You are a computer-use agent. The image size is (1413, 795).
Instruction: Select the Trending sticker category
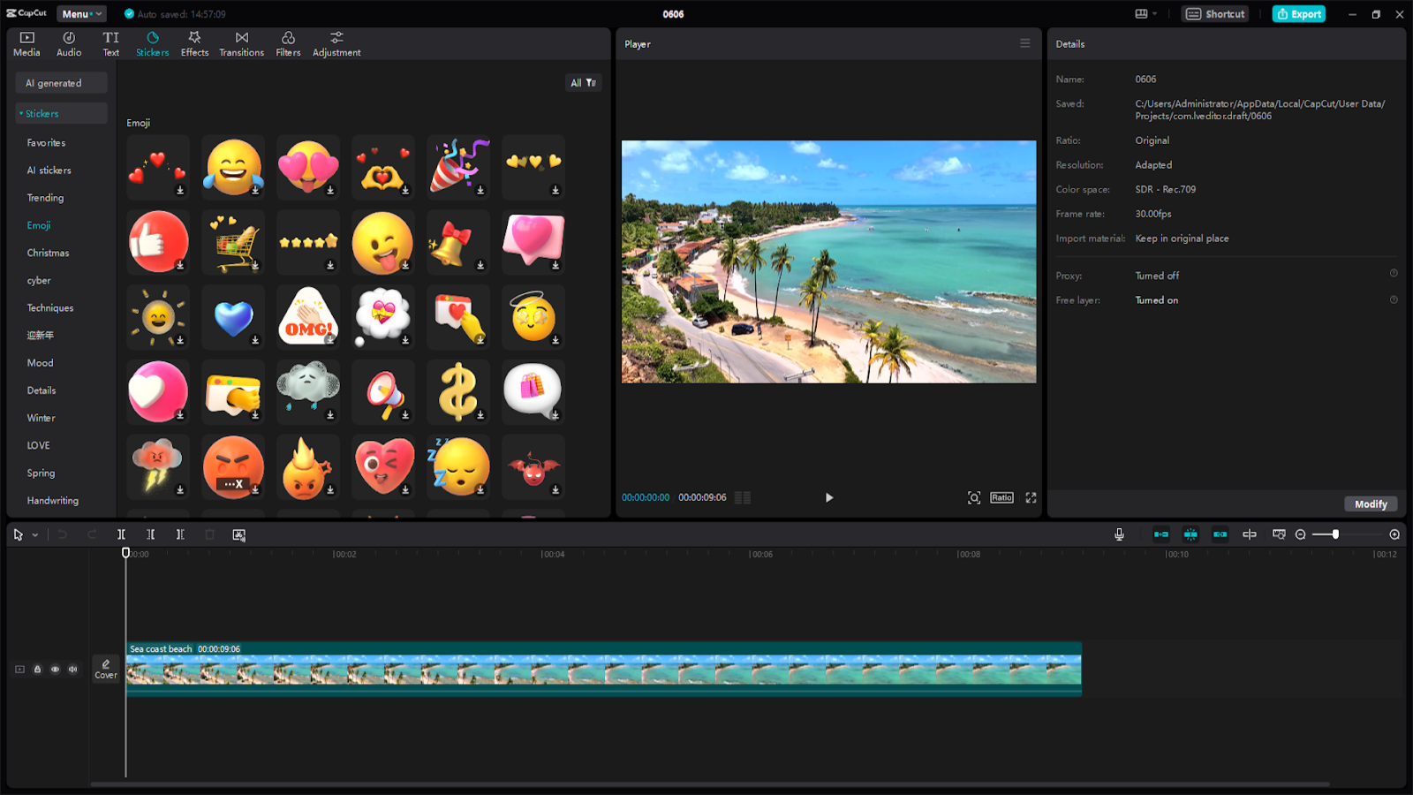pyautogui.click(x=45, y=198)
